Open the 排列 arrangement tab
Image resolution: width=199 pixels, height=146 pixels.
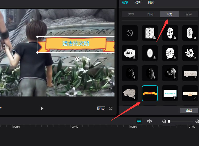point(150,14)
